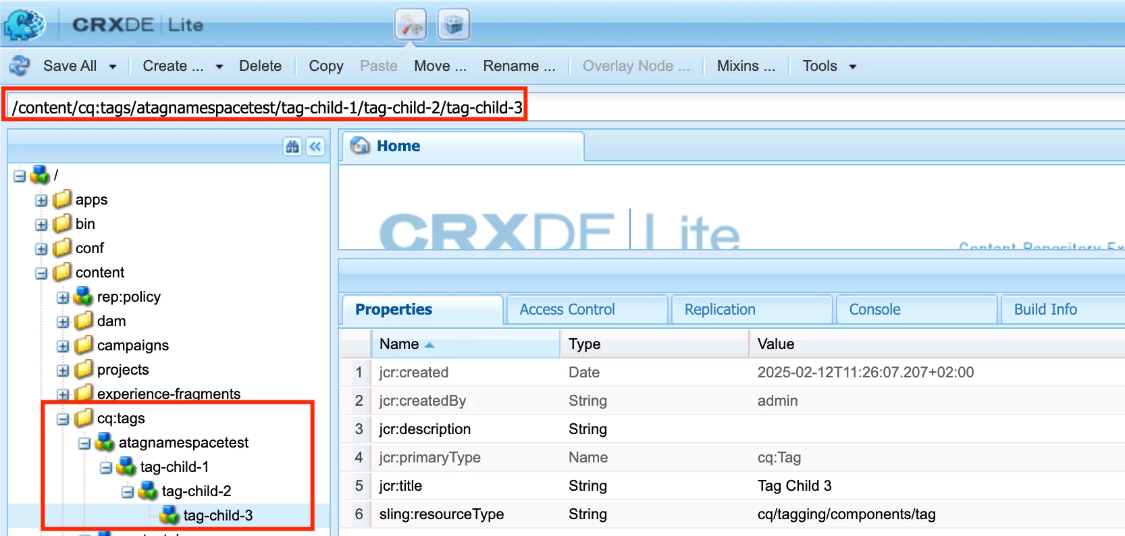1125x536 pixels.
Task: Click the tag-child-3 node icon
Action: click(169, 515)
